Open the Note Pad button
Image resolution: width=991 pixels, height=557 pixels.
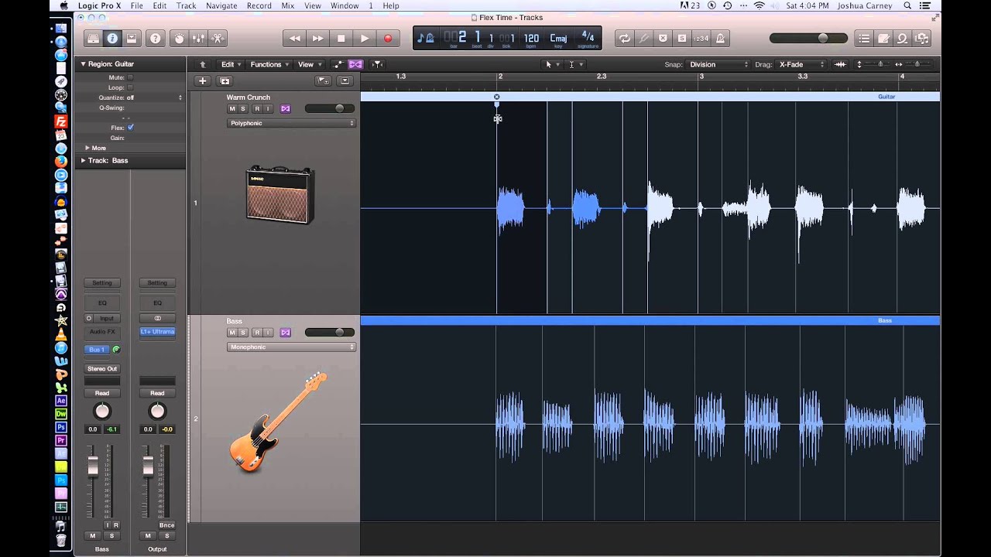tap(883, 38)
